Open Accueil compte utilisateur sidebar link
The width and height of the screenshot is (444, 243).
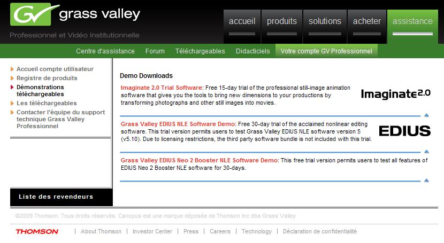coord(55,69)
